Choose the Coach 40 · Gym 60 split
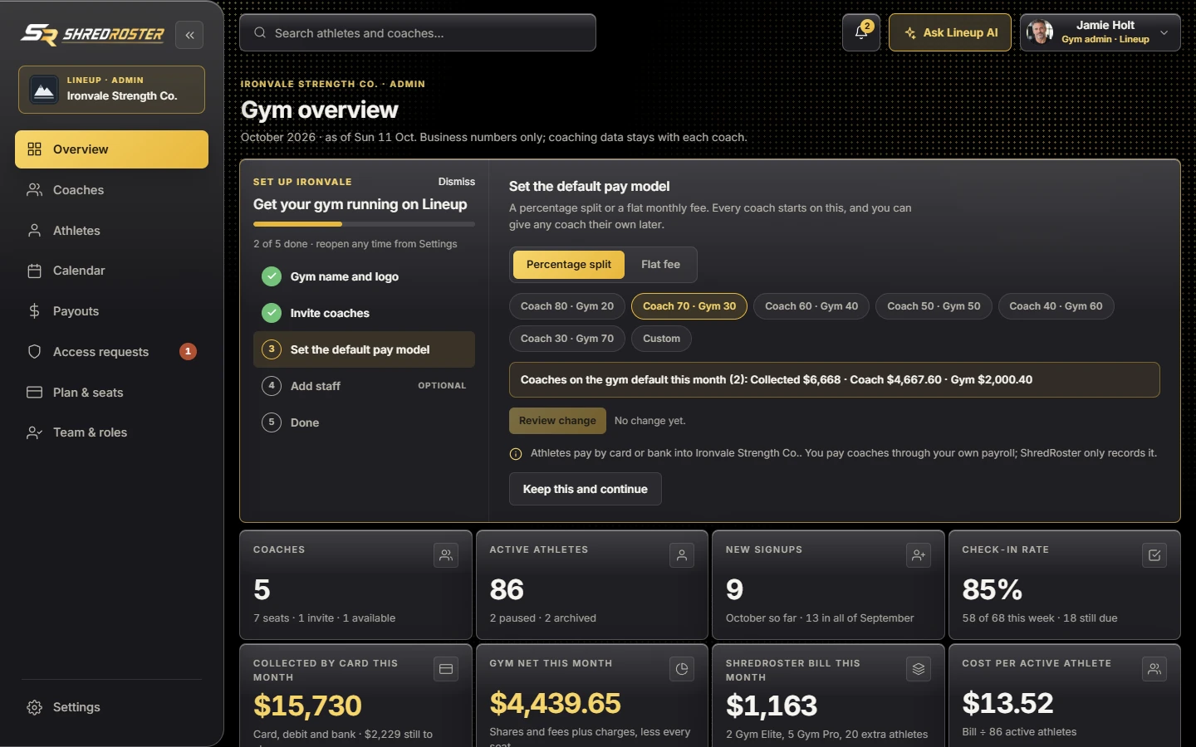The width and height of the screenshot is (1196, 747). point(1056,306)
